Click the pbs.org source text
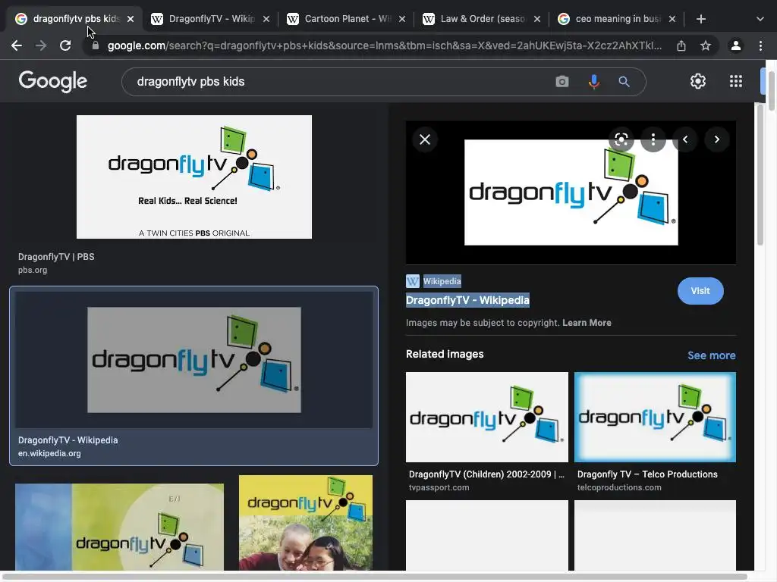The width and height of the screenshot is (777, 582). coord(33,271)
